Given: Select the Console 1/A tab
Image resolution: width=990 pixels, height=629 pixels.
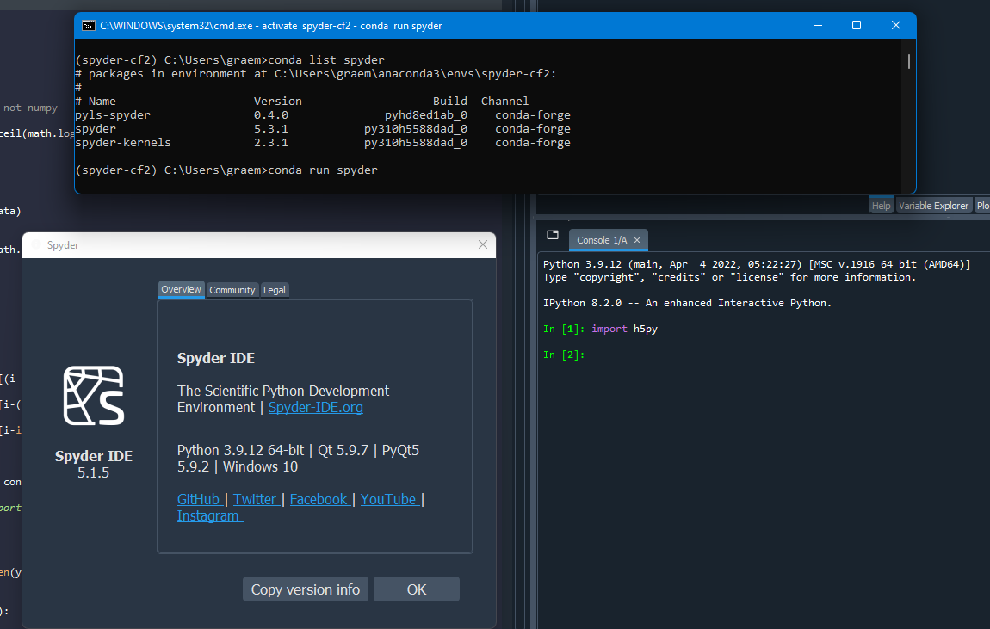Looking at the screenshot, I should (603, 240).
